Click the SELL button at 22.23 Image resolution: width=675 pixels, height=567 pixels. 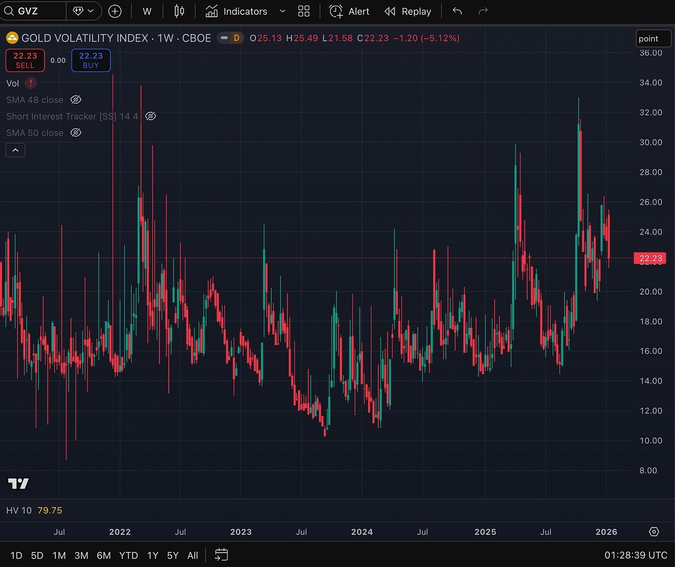click(x=25, y=60)
